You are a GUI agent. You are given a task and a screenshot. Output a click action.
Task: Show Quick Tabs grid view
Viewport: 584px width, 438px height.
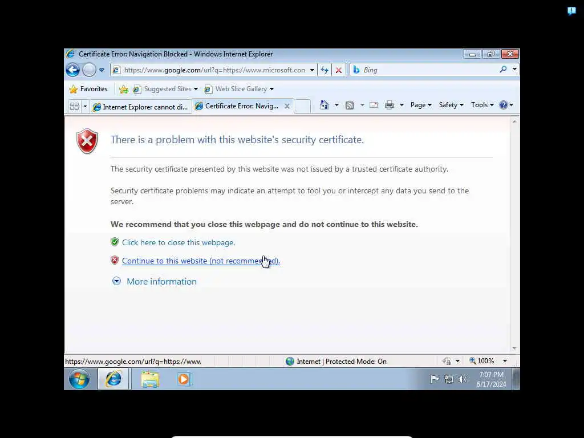pos(74,107)
